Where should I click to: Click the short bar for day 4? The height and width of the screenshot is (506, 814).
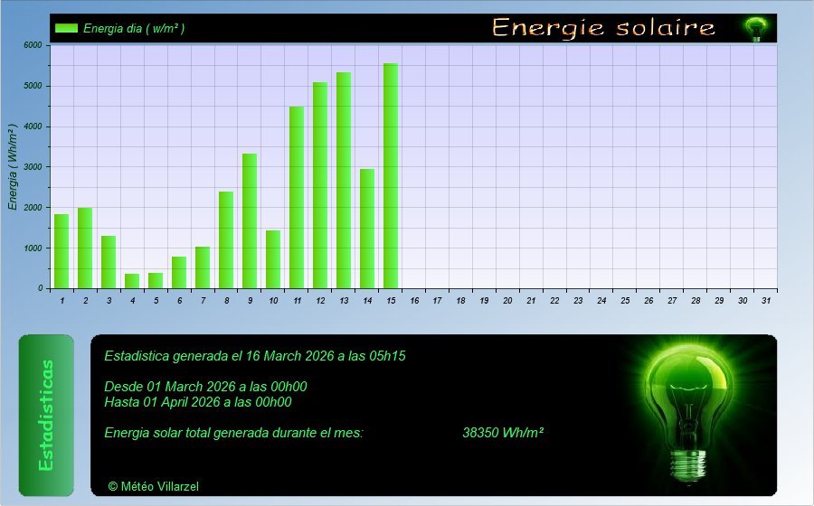tap(132, 280)
